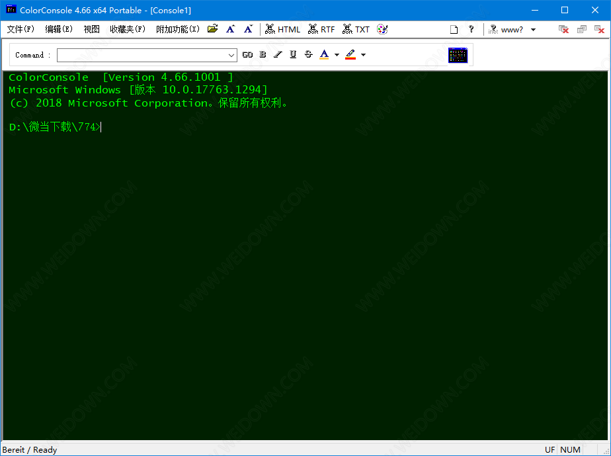Toggle strikethrough formatting
This screenshot has width=611, height=456.
[309, 55]
